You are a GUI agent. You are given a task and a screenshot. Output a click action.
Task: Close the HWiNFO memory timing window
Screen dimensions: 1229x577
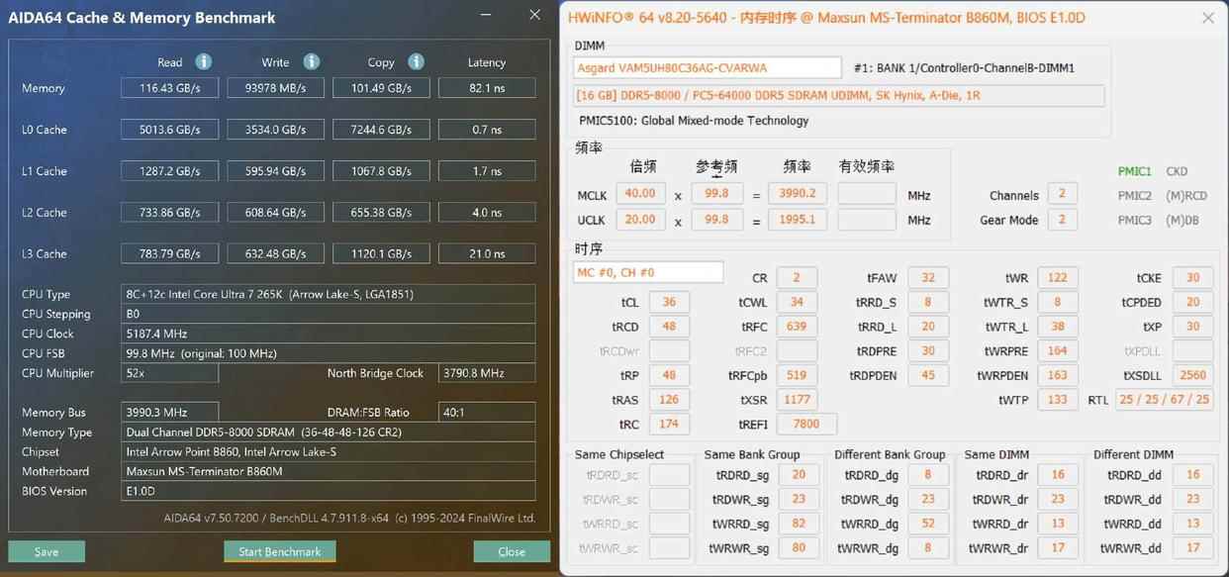(1207, 18)
